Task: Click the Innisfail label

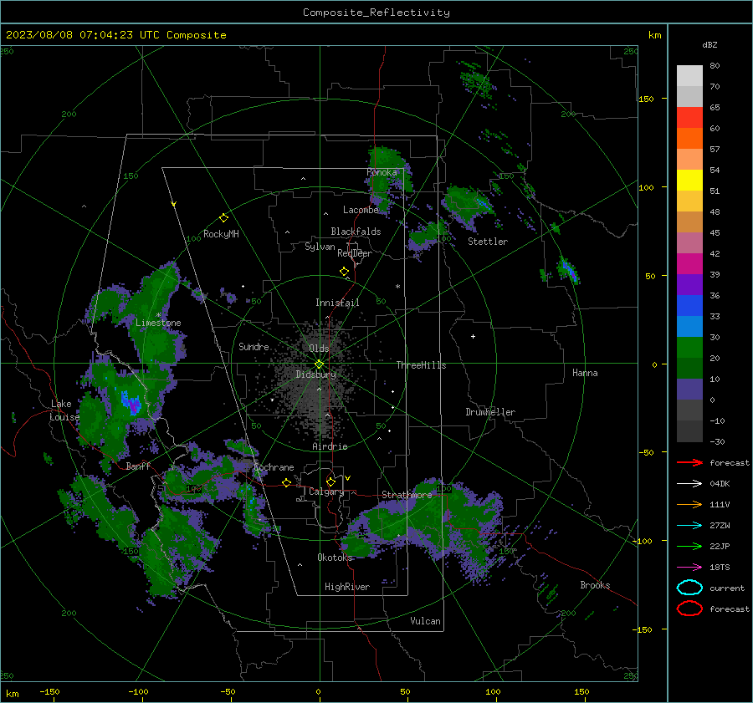Action: click(x=337, y=303)
